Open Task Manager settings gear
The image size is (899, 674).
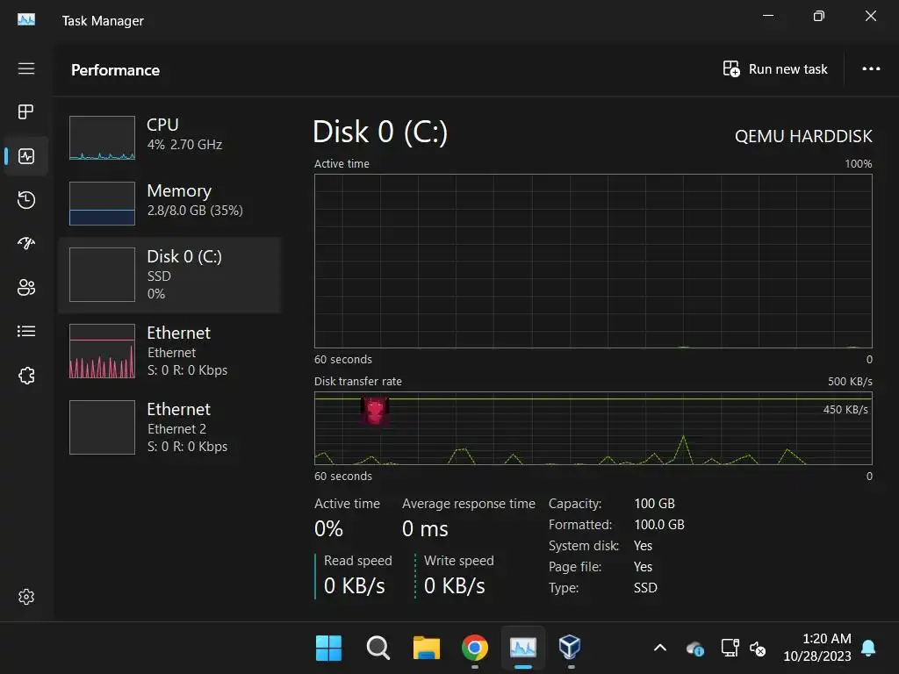pyautogui.click(x=26, y=597)
